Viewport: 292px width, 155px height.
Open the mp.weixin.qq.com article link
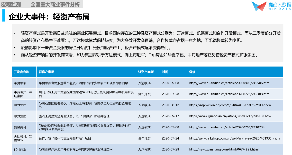230,105
